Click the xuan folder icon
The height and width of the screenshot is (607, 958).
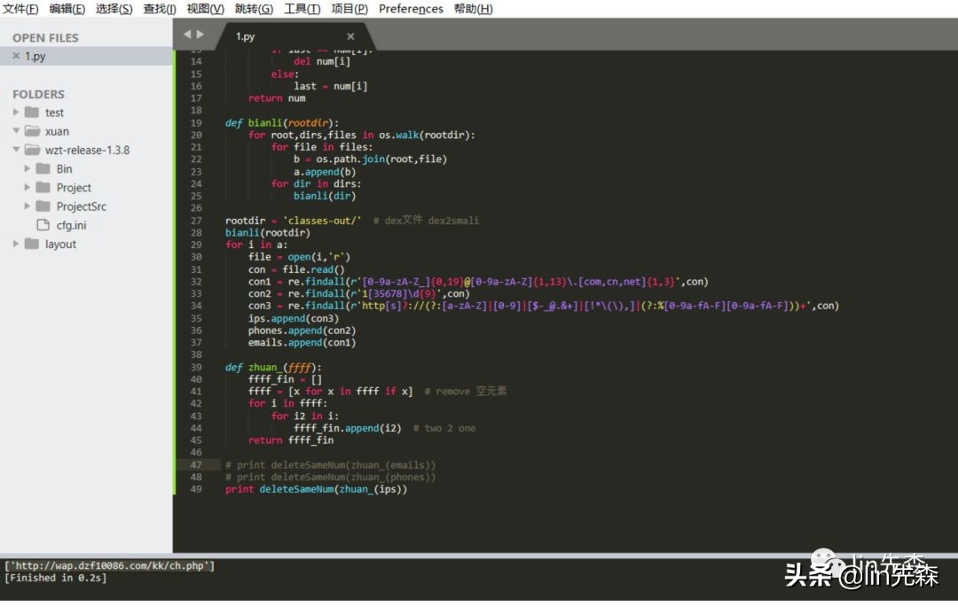click(x=32, y=131)
